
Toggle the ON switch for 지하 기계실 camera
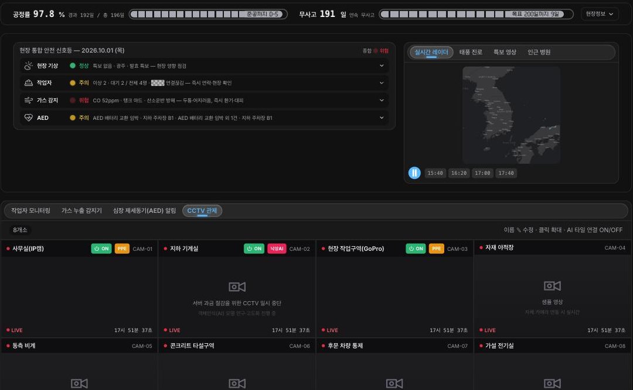point(254,249)
